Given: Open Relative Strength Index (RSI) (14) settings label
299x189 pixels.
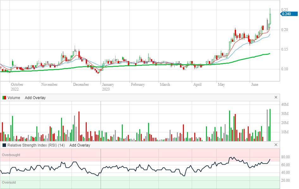Looking at the screenshot, I should (36, 145).
